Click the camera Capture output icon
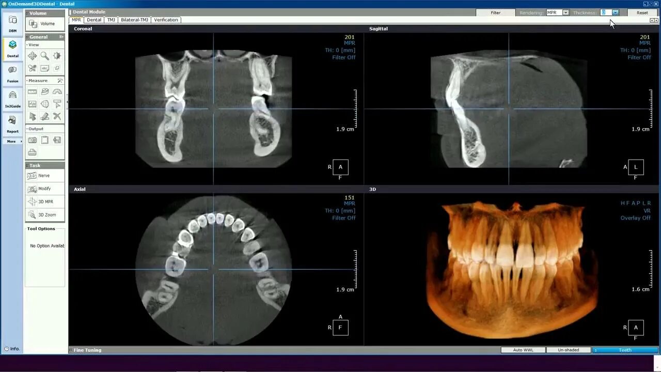The height and width of the screenshot is (372, 661). [x=33, y=140]
